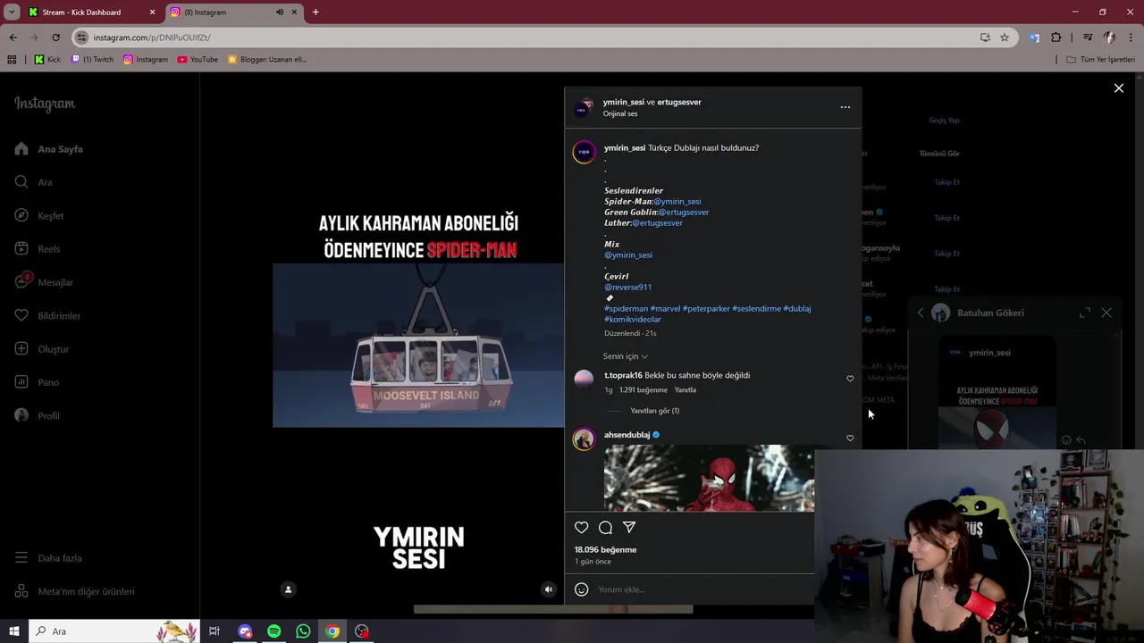The image size is (1144, 643).
Task: Click the comment bubble icon under the post
Action: tap(605, 528)
